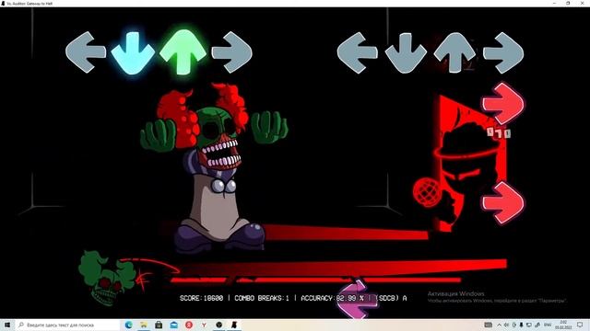
Task: Click the player's gray right arrow receptor
Action: coord(503,52)
